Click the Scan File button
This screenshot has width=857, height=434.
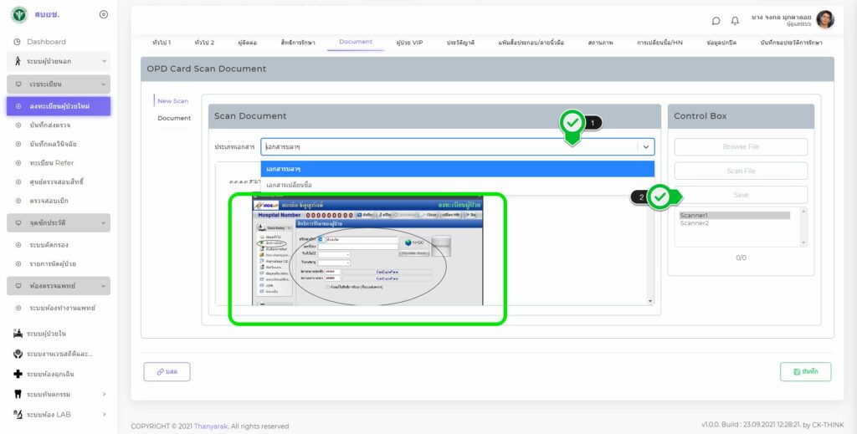(x=741, y=171)
